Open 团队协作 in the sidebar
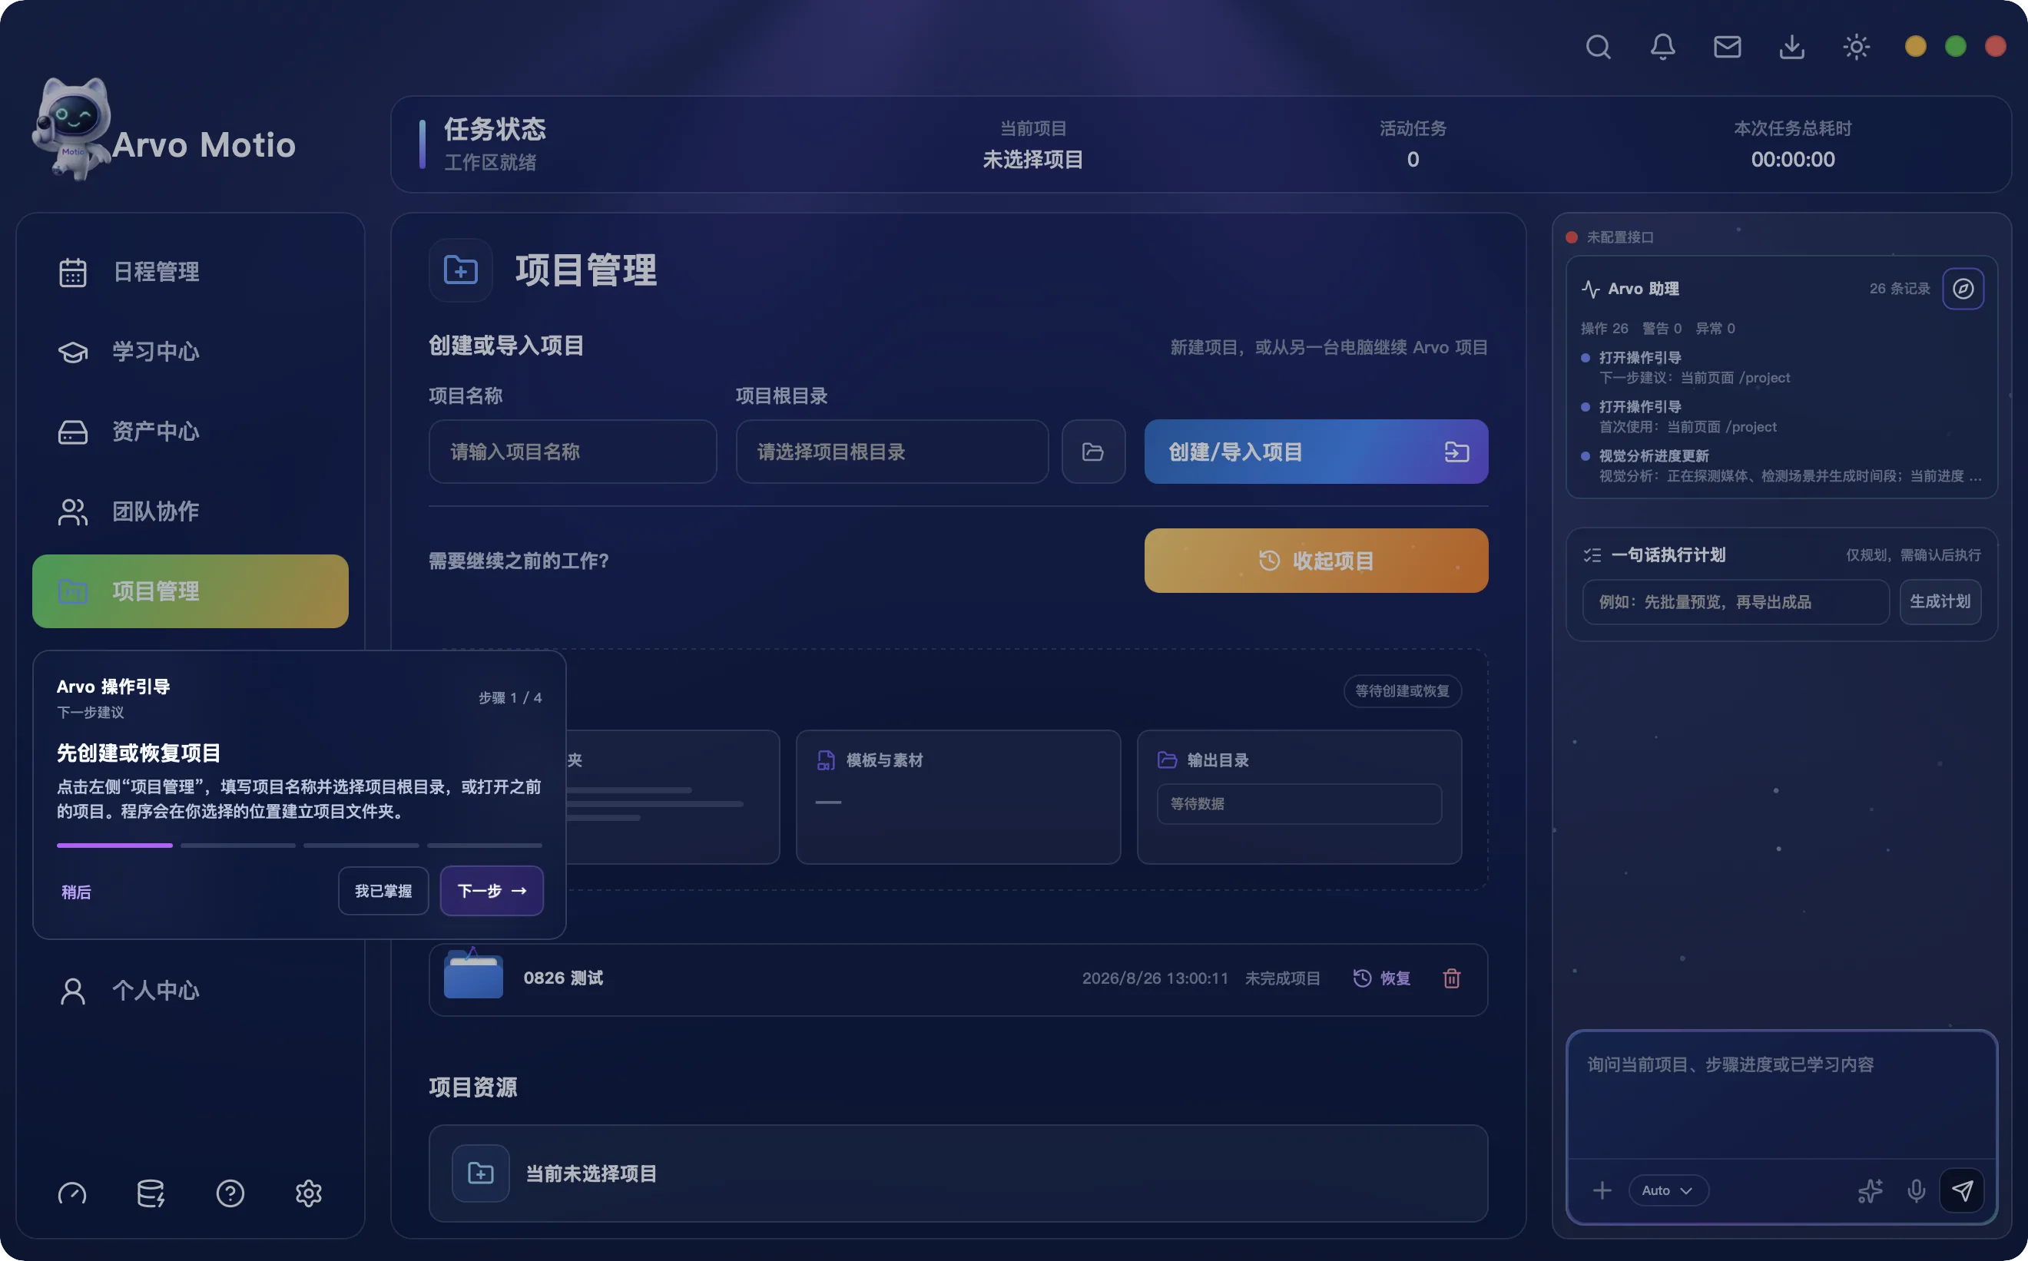The width and height of the screenshot is (2028, 1261). click(191, 511)
